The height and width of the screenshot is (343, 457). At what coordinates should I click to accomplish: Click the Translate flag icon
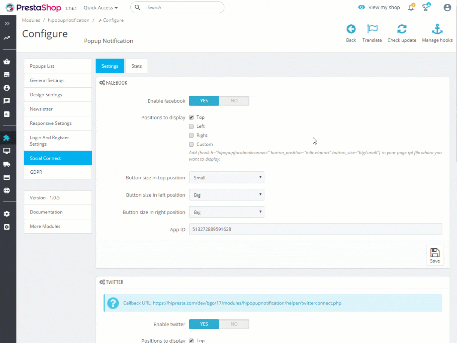tap(372, 29)
